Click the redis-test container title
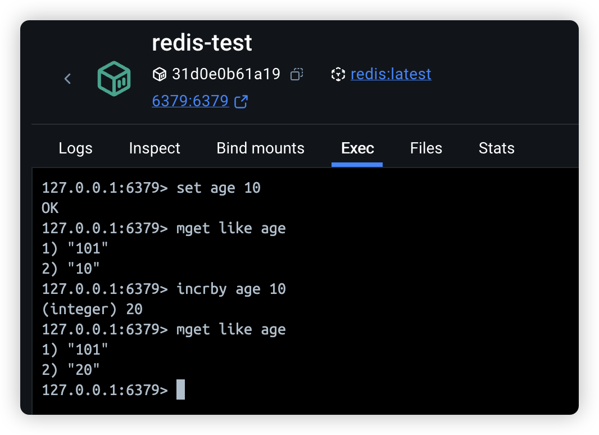Image resolution: width=599 pixels, height=435 pixels. point(202,43)
